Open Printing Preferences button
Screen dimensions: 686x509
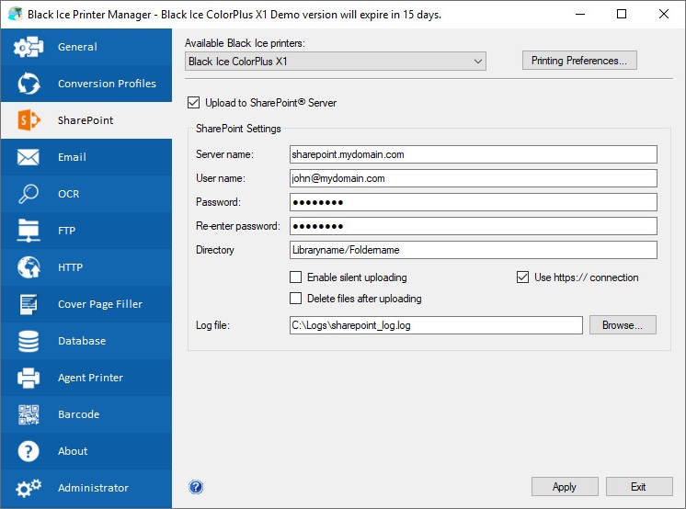(x=579, y=61)
